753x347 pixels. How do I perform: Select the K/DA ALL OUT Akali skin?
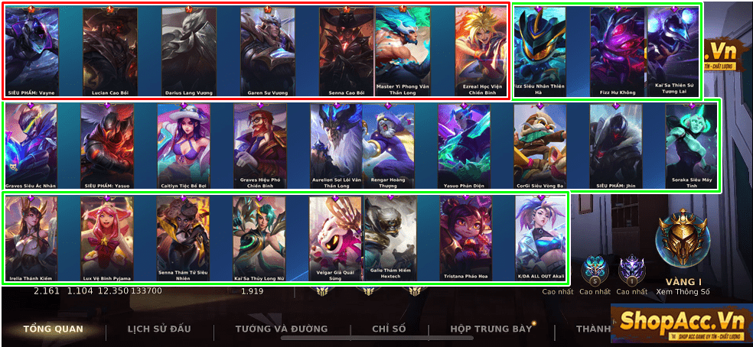(541, 238)
